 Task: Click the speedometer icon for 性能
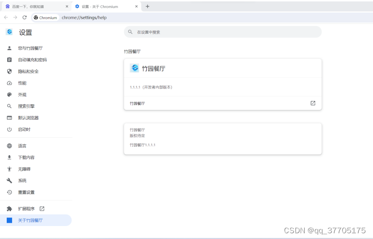coord(9,83)
